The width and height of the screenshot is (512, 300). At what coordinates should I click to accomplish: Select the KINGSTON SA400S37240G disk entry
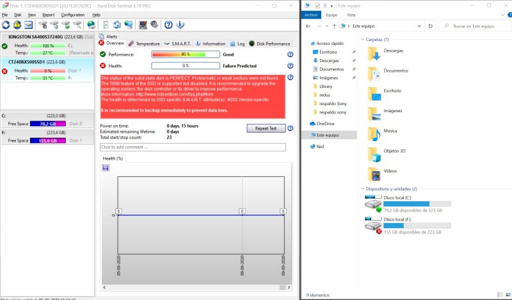pyautogui.click(x=47, y=45)
